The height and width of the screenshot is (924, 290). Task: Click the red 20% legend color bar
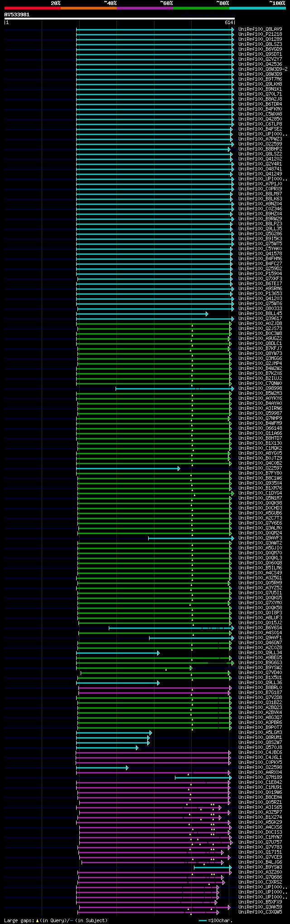coord(33,8)
